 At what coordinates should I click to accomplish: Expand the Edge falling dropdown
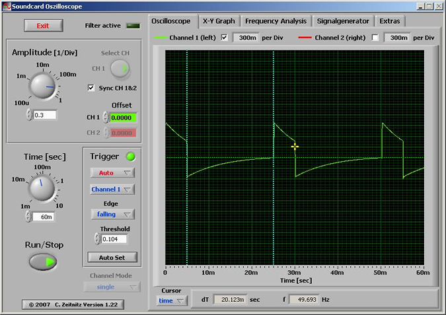[112, 214]
